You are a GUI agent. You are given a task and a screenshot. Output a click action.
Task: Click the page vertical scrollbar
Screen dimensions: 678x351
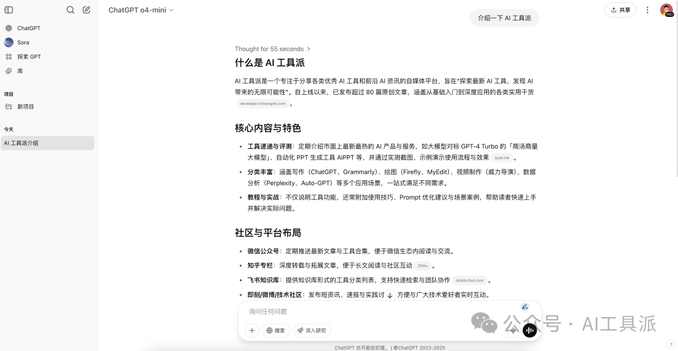(676, 89)
